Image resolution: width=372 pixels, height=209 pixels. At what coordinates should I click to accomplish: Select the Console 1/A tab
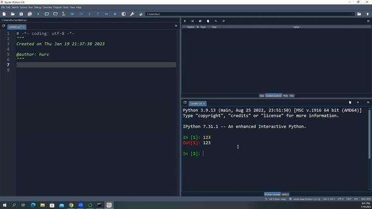coord(198,103)
